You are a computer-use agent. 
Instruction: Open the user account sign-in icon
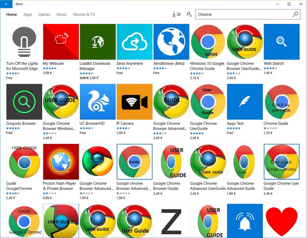[x=189, y=14]
